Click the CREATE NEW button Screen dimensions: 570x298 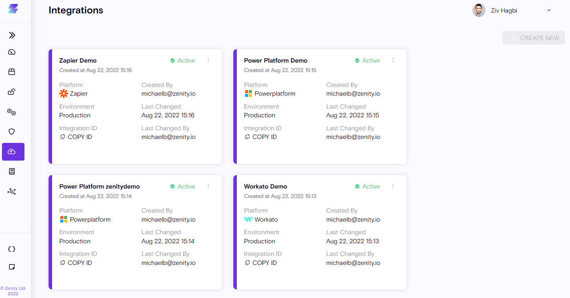point(533,38)
